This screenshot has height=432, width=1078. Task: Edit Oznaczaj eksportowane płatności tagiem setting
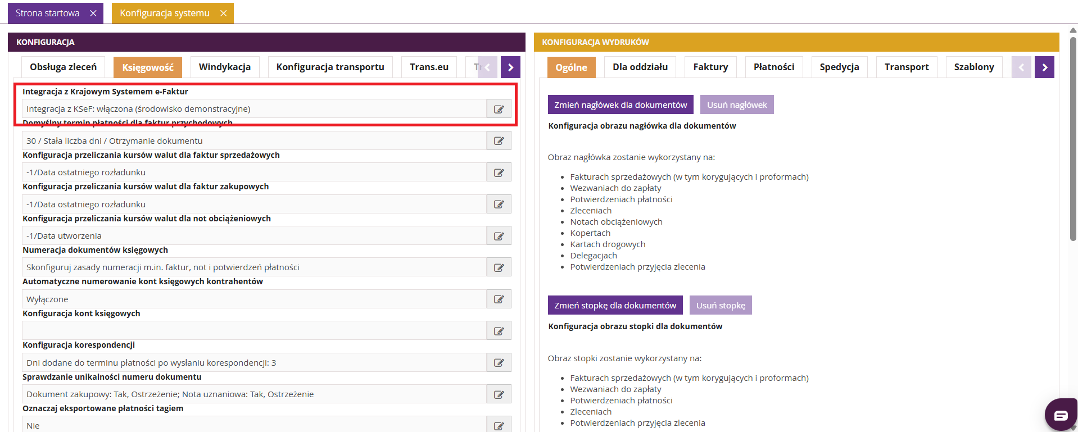click(499, 425)
